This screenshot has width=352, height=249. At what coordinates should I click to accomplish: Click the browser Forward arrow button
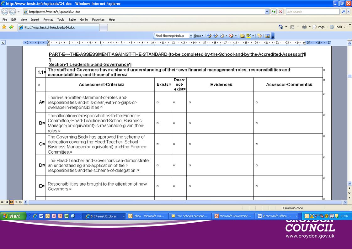point(13,11)
